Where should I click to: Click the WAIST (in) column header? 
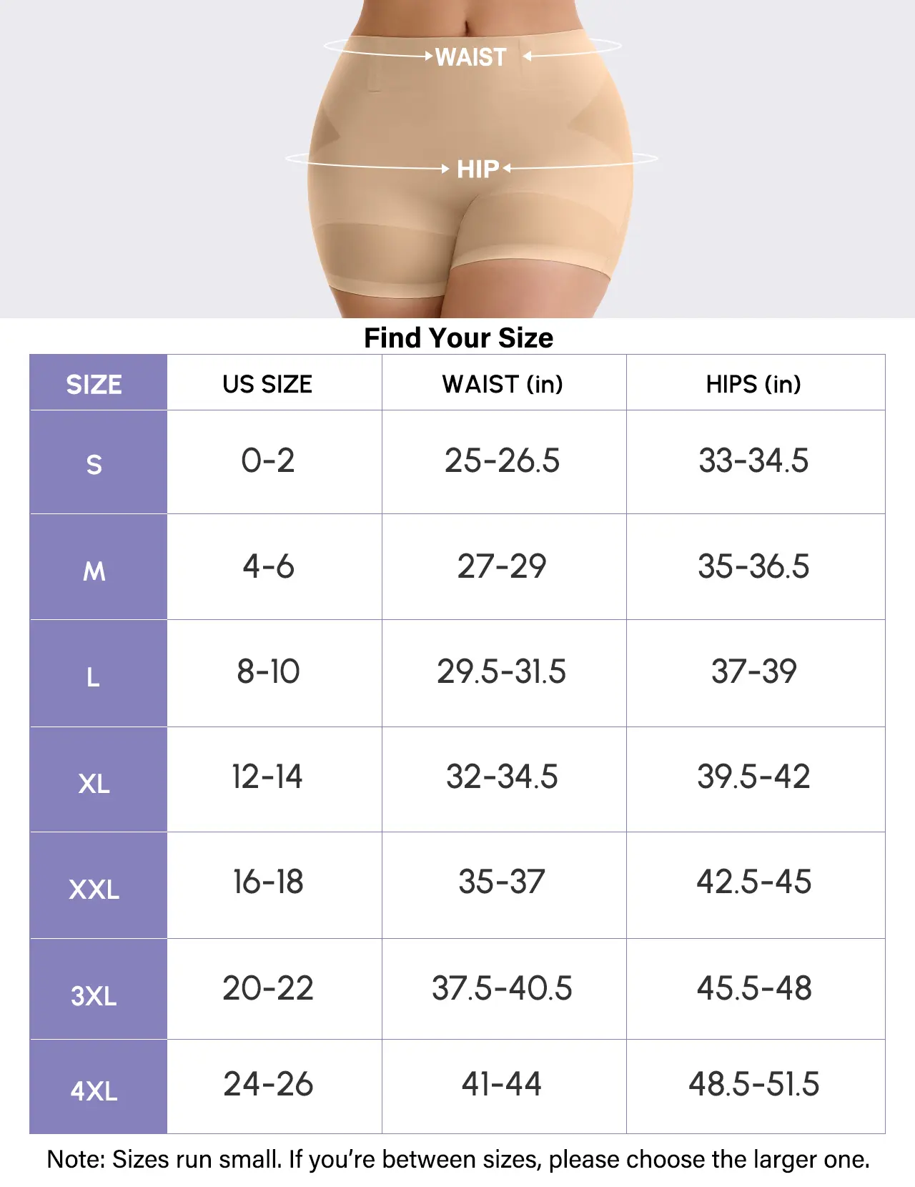coord(503,384)
